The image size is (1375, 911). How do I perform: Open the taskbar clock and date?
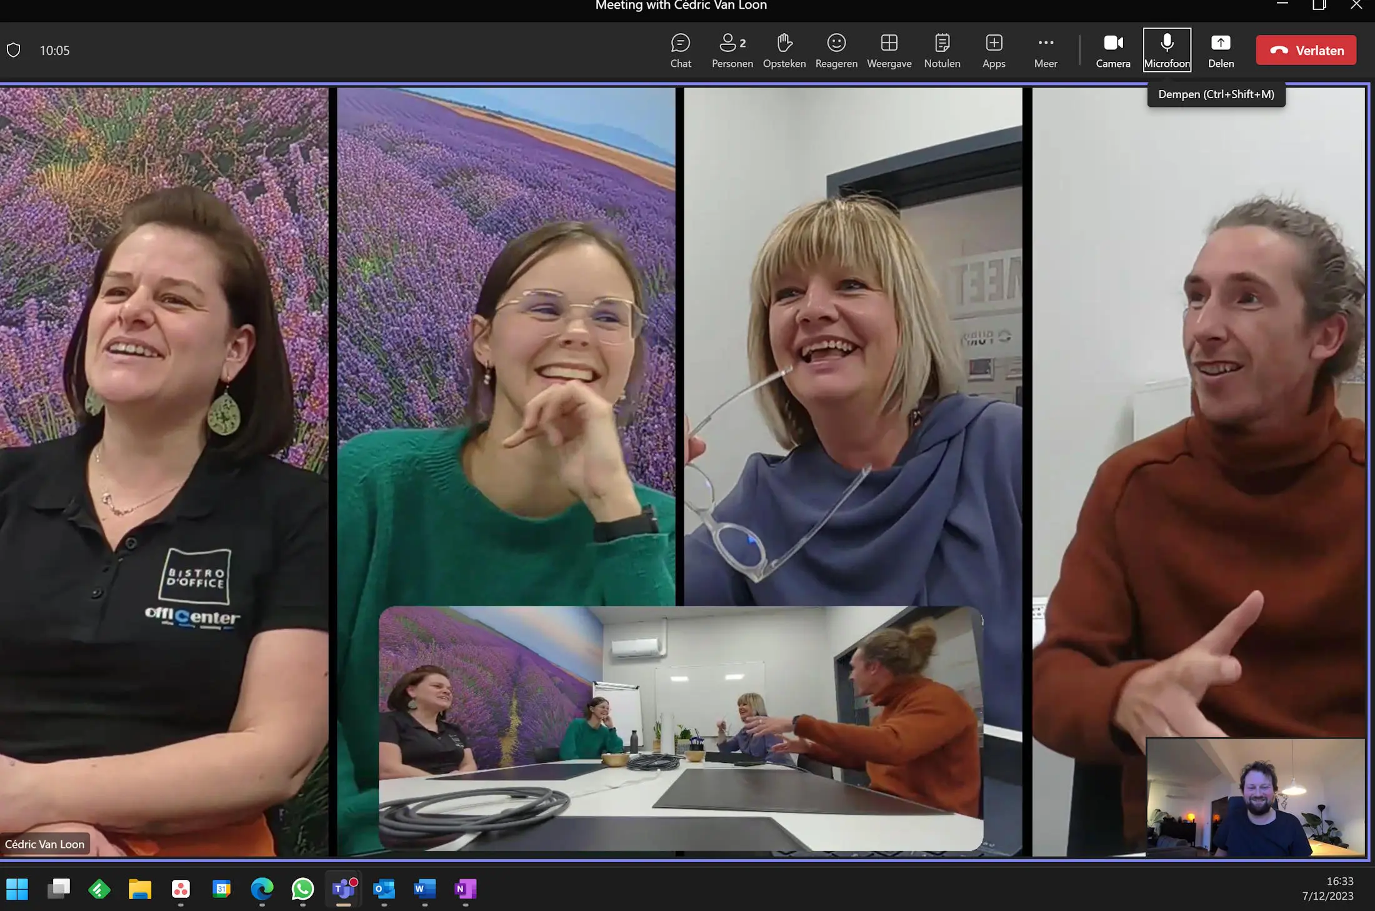point(1327,888)
